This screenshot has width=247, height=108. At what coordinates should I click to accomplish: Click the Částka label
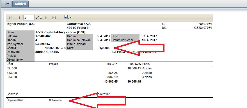11,48
